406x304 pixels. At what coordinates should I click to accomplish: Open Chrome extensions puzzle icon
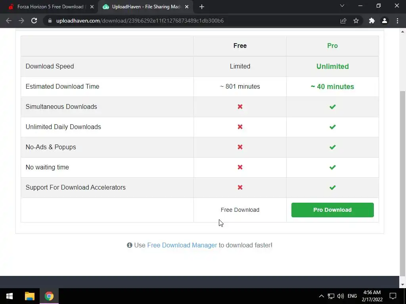click(372, 21)
